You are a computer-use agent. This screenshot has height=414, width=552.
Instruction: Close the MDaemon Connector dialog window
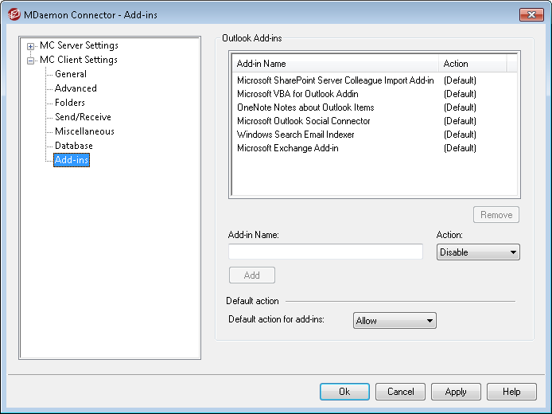click(x=531, y=14)
